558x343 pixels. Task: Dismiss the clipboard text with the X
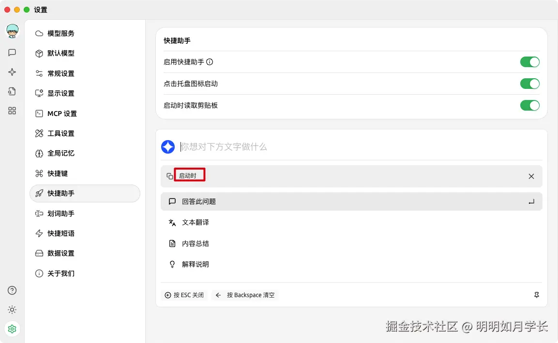click(531, 176)
